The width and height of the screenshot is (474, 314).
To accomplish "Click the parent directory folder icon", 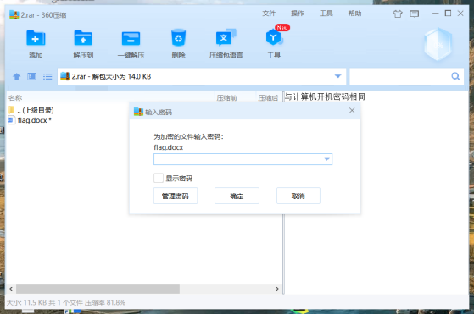I will tap(12, 110).
